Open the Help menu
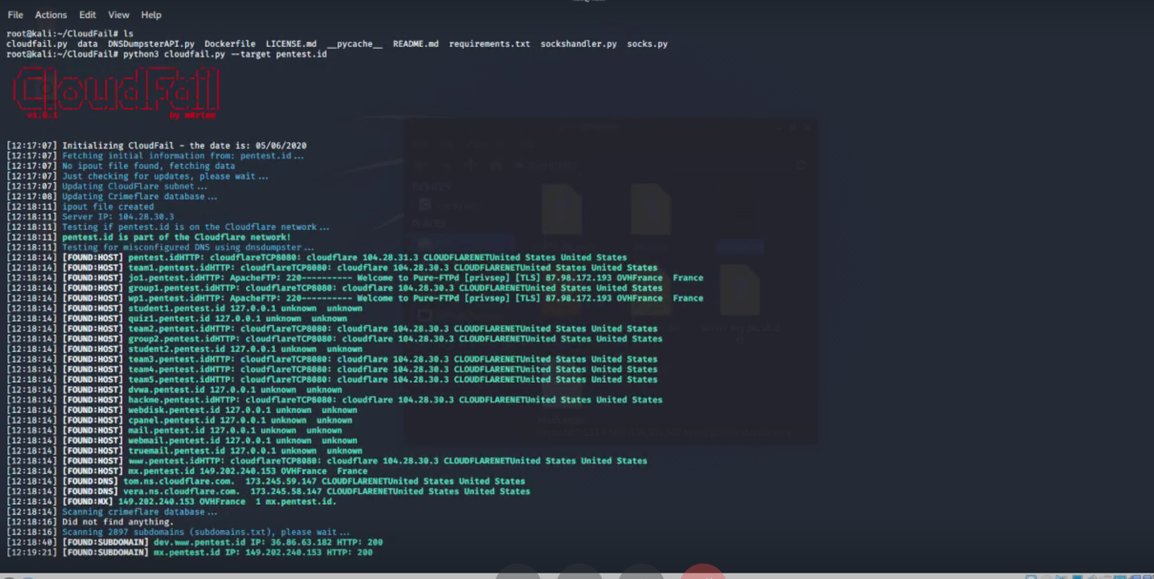1154x579 pixels. tap(151, 14)
